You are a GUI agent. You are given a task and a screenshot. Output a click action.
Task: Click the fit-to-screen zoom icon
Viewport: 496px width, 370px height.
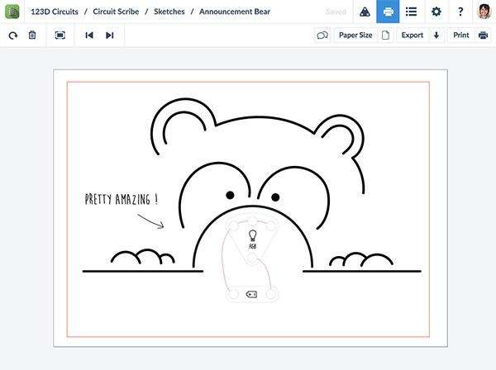point(60,36)
